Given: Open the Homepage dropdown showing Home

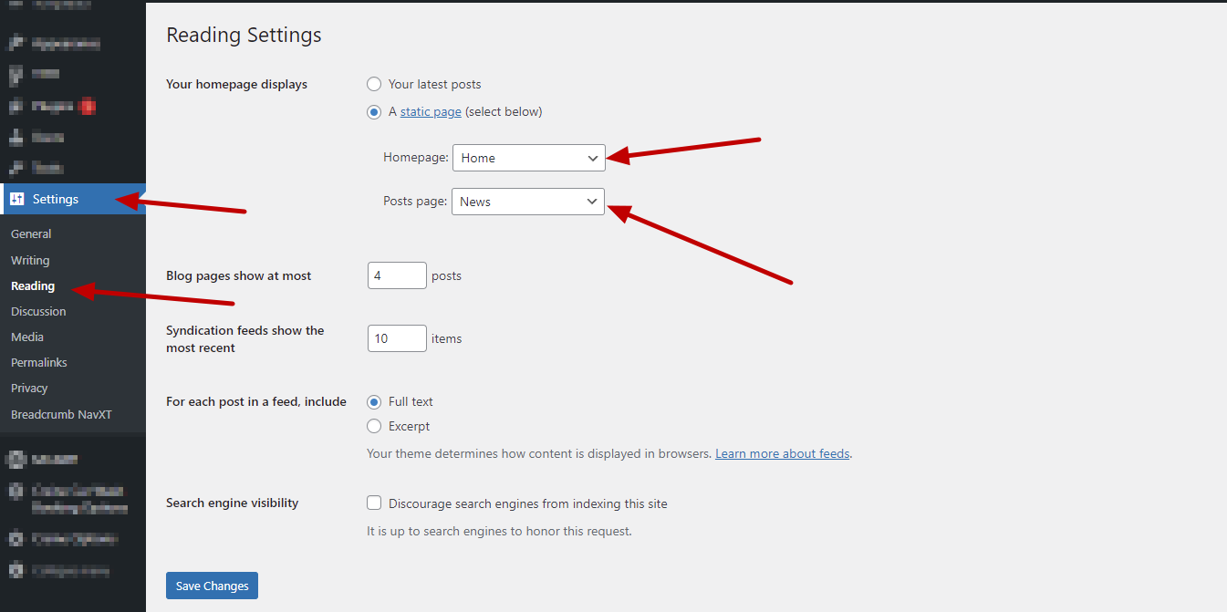Looking at the screenshot, I should point(528,158).
